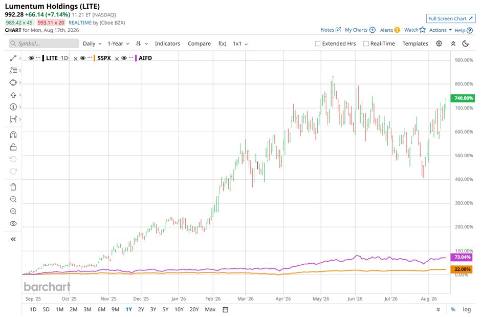Open the Indicators menu
The width and height of the screenshot is (481, 317).
167,44
